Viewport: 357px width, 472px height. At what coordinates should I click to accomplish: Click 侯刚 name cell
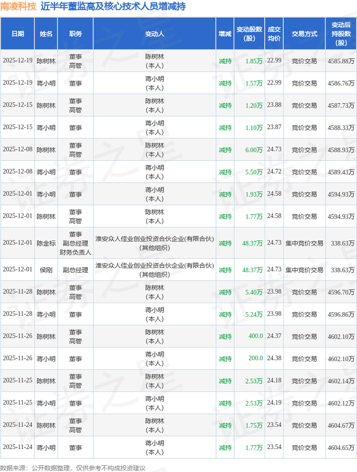pyautogui.click(x=46, y=270)
